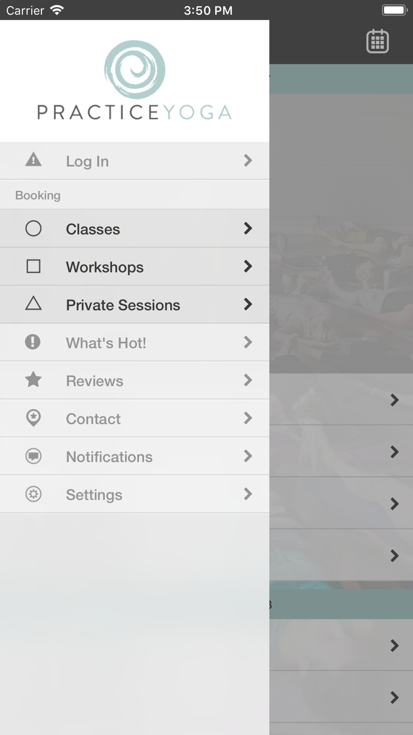Open the What's Hot! label
This screenshot has height=735, width=413.
[106, 343]
